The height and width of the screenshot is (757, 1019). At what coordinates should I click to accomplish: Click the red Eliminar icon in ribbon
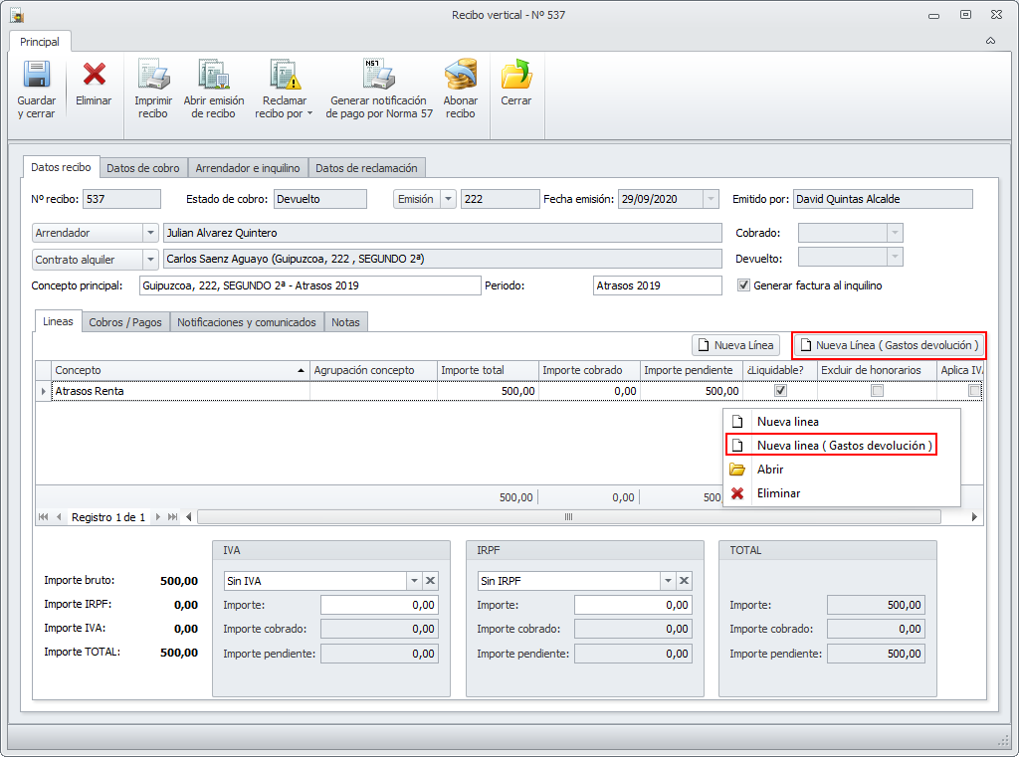[x=94, y=77]
